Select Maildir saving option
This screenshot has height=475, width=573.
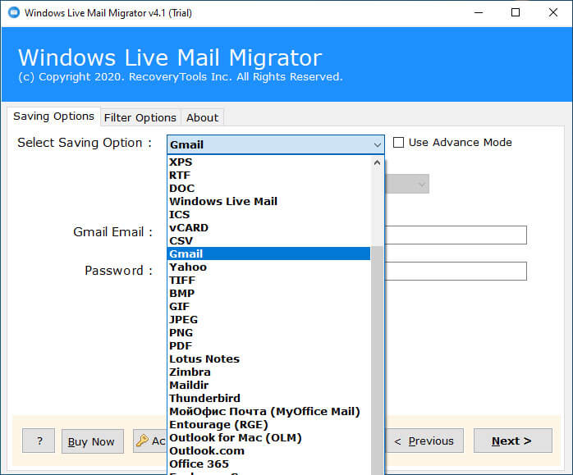click(269, 386)
